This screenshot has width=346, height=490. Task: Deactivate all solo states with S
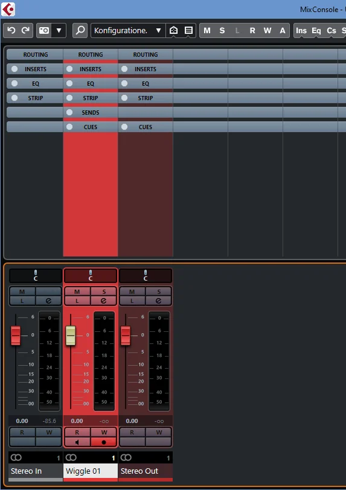point(222,30)
